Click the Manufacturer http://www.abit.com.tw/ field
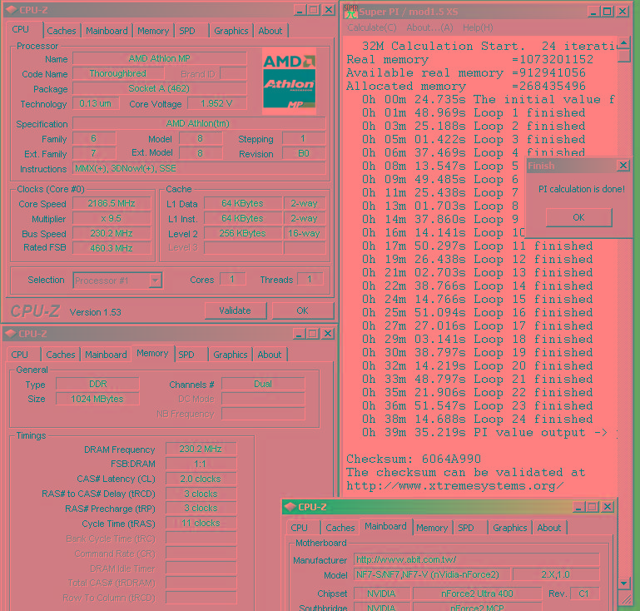Viewport: 640px width, 611px height. coord(476,559)
